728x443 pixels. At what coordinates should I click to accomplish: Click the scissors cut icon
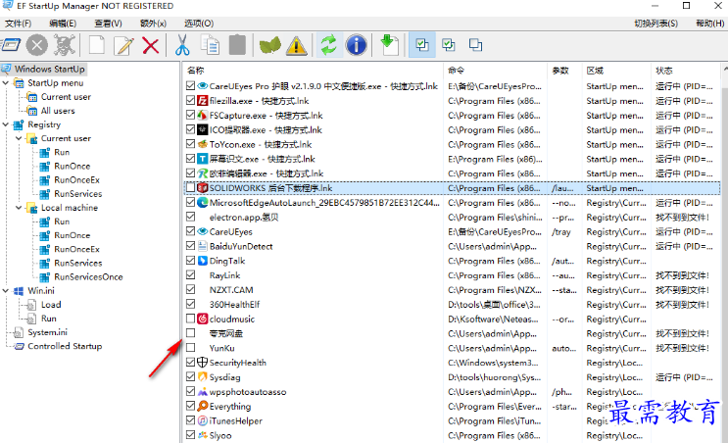click(x=182, y=45)
